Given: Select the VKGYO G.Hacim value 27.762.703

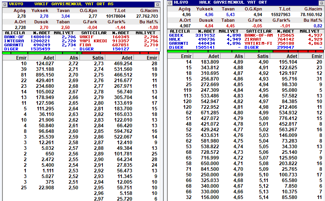Looking at the screenshot, I should click(147, 17).
